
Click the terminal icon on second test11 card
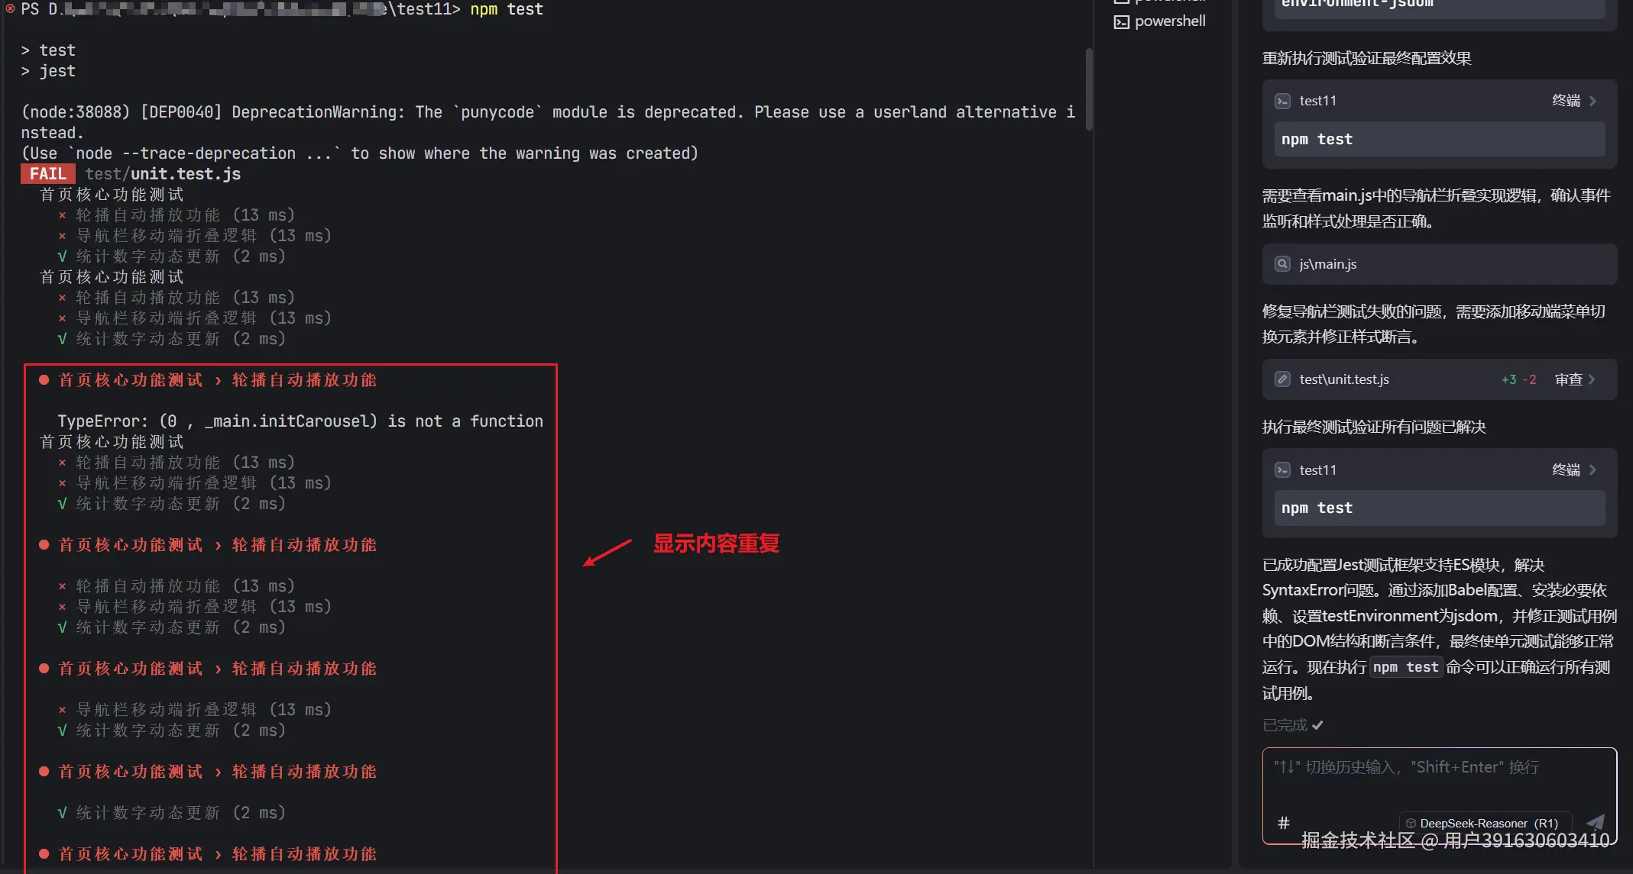click(x=1282, y=470)
